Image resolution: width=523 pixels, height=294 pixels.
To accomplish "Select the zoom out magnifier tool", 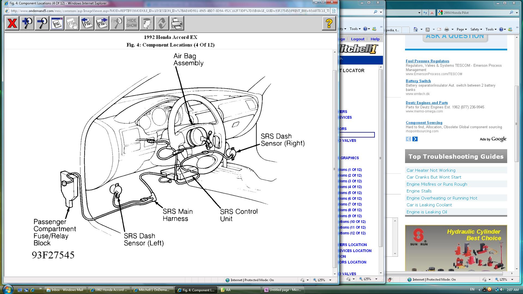I will (x=42, y=23).
